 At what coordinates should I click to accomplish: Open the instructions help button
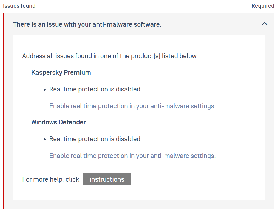point(107,179)
